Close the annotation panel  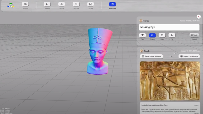[198, 17]
